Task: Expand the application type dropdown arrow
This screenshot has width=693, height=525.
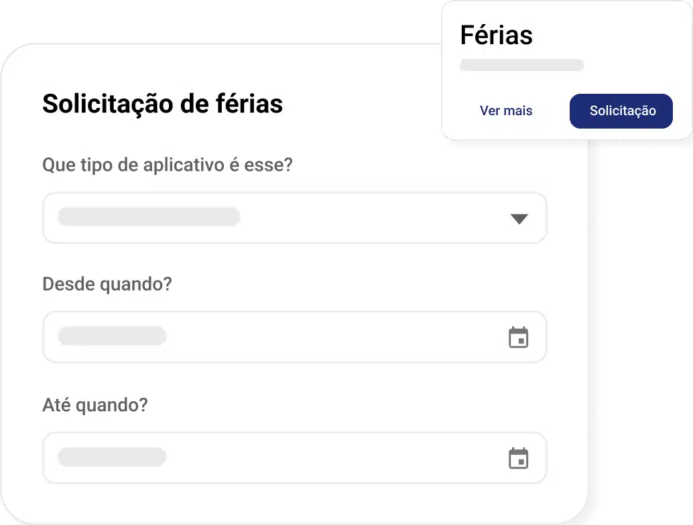Action: click(x=519, y=219)
